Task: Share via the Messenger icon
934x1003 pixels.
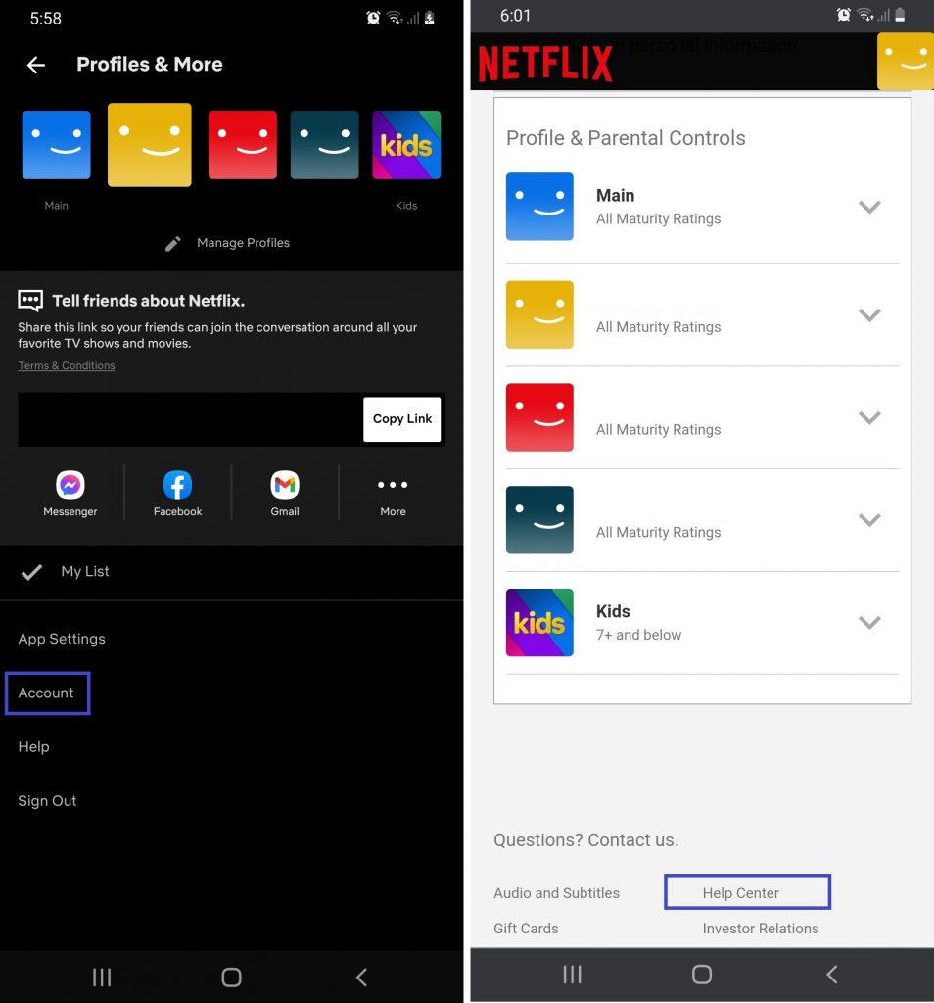Action: click(x=70, y=484)
